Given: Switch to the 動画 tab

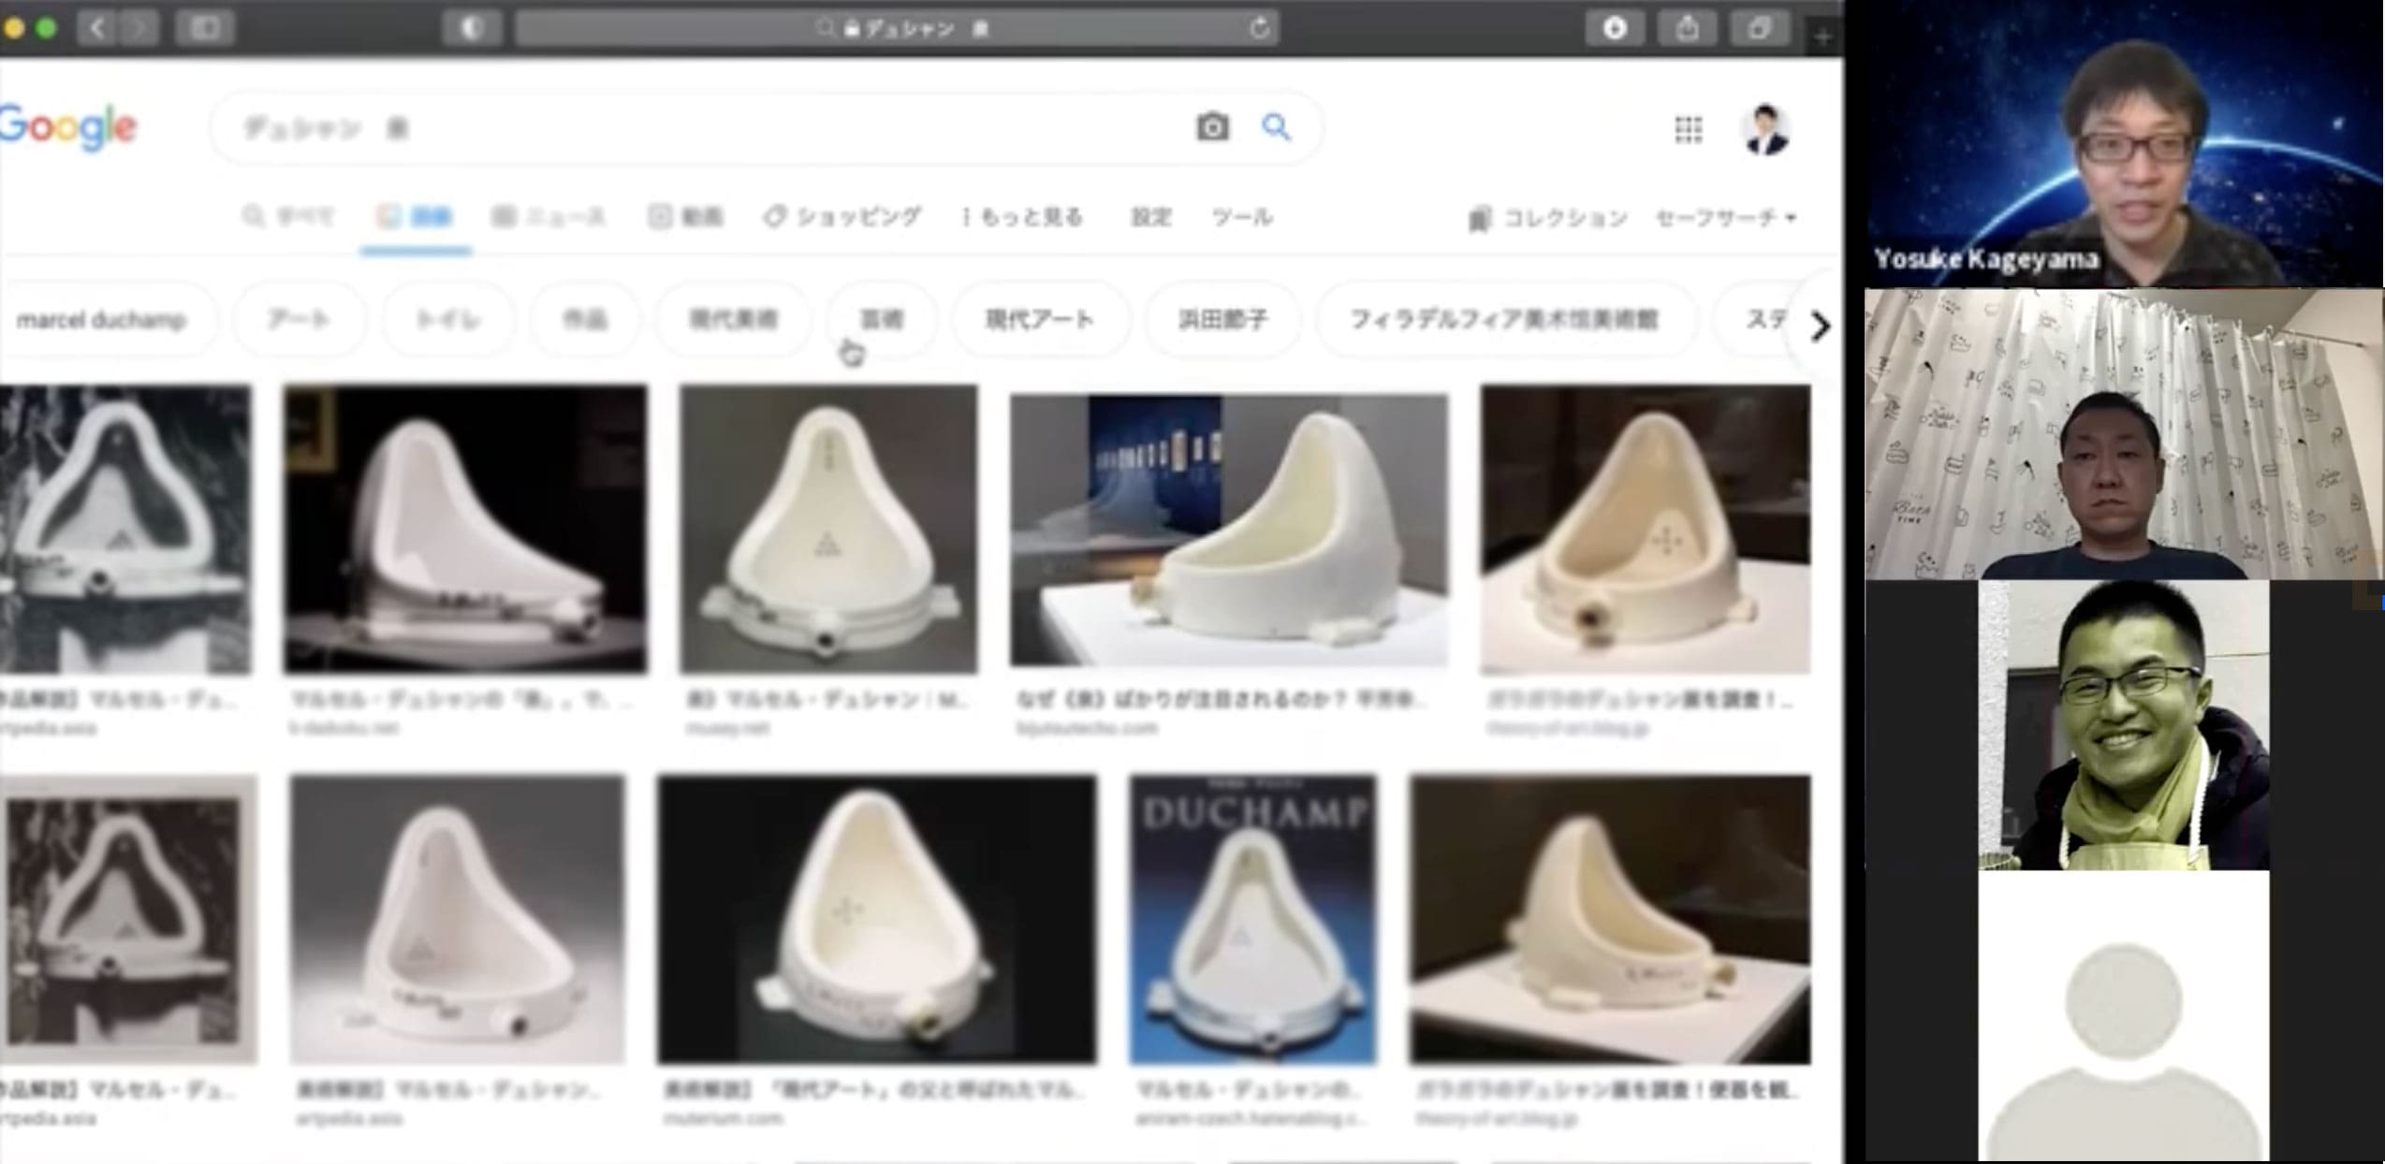Looking at the screenshot, I should pyautogui.click(x=686, y=217).
